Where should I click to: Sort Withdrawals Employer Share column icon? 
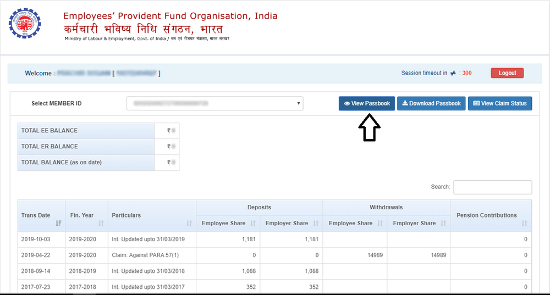click(x=443, y=223)
